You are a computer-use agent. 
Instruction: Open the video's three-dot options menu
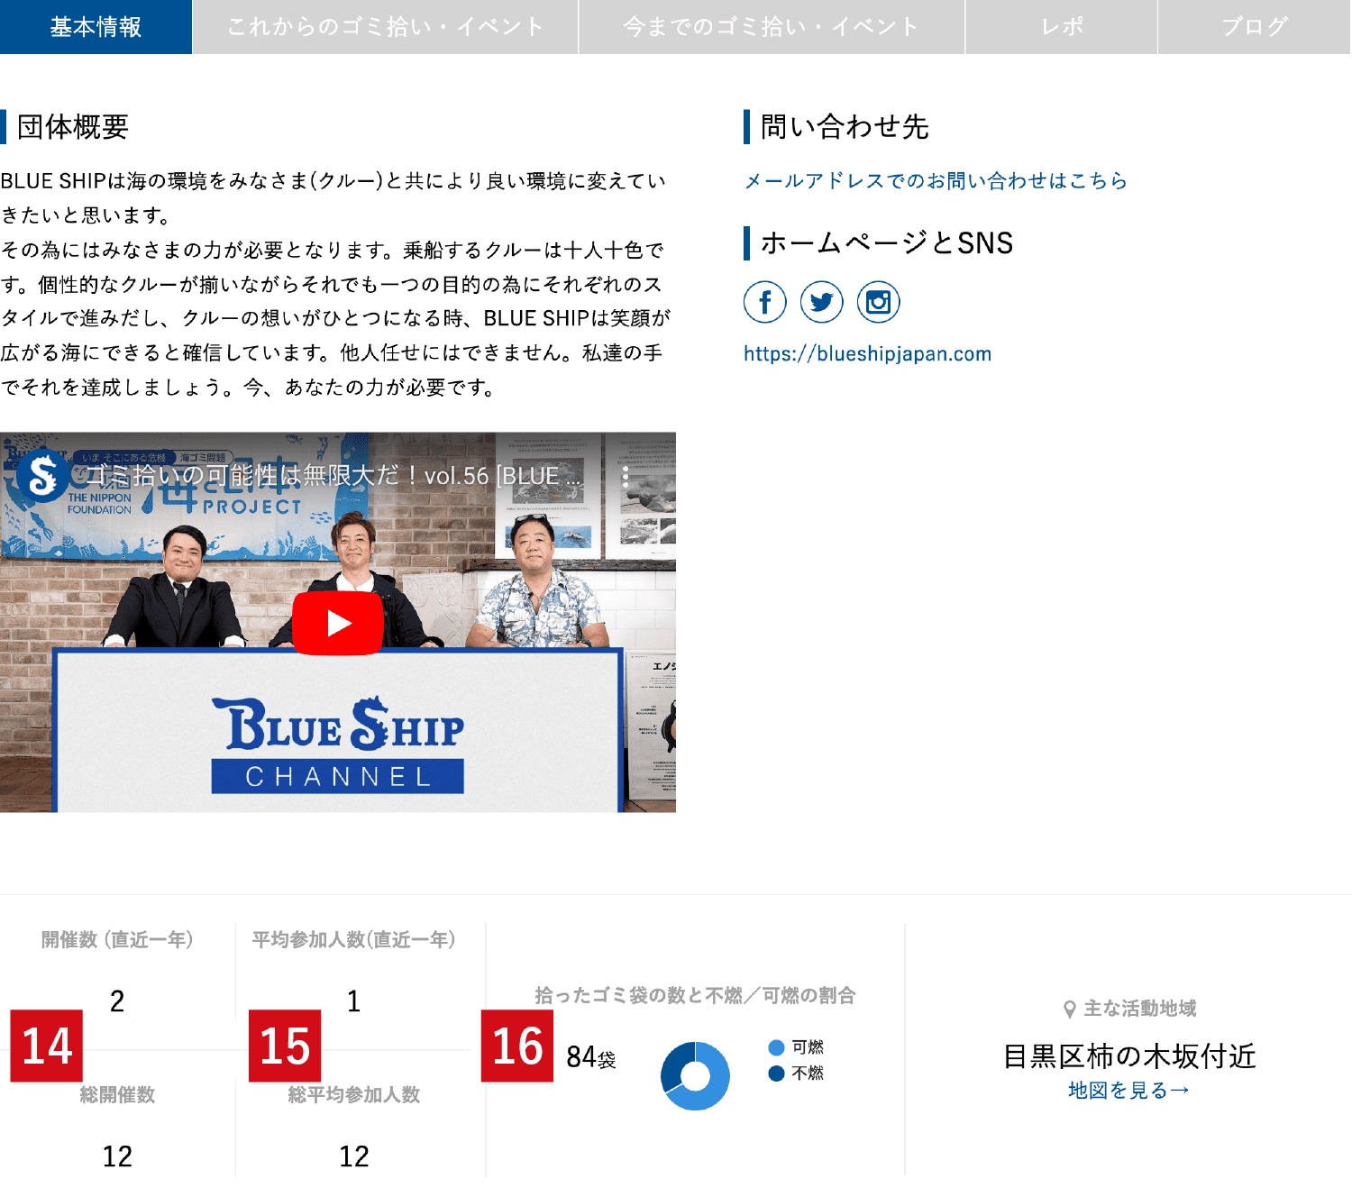click(626, 476)
